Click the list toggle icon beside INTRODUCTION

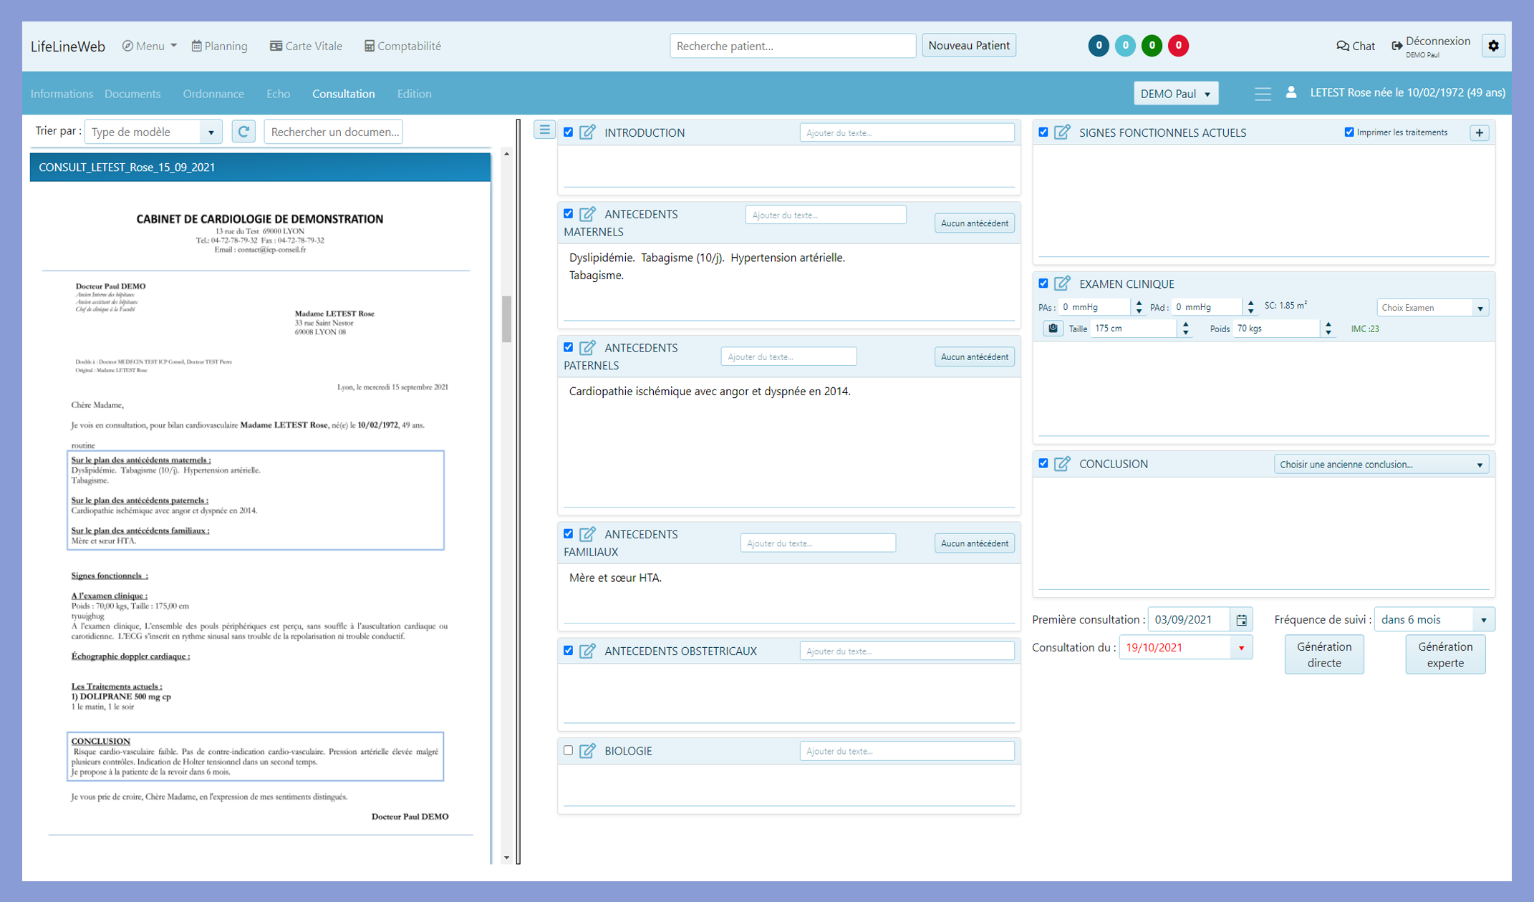coord(544,130)
